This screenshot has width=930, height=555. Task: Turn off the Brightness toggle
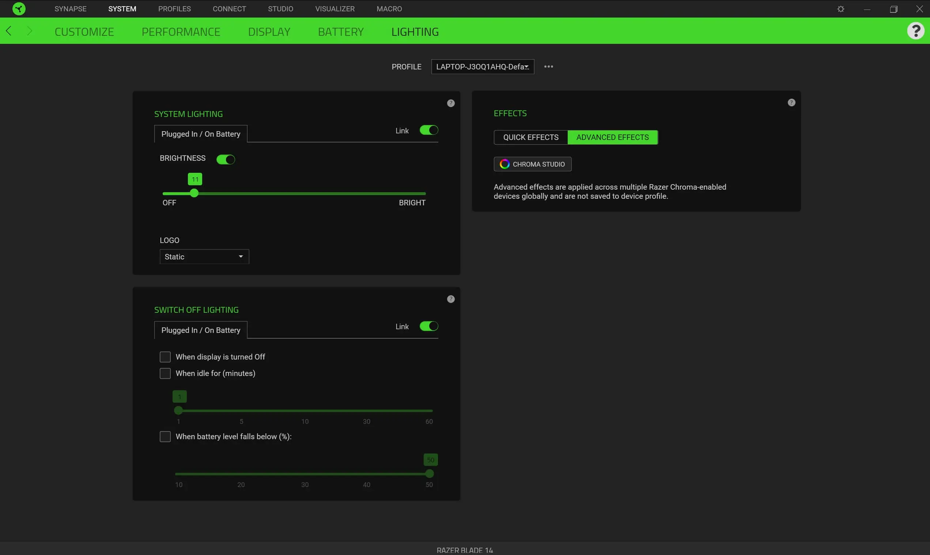pos(226,159)
